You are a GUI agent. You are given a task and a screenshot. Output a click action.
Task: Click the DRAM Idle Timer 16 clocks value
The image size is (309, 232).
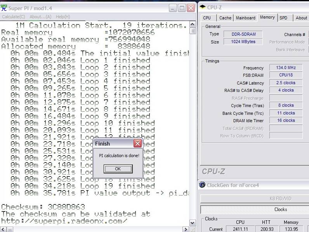coord(286,120)
